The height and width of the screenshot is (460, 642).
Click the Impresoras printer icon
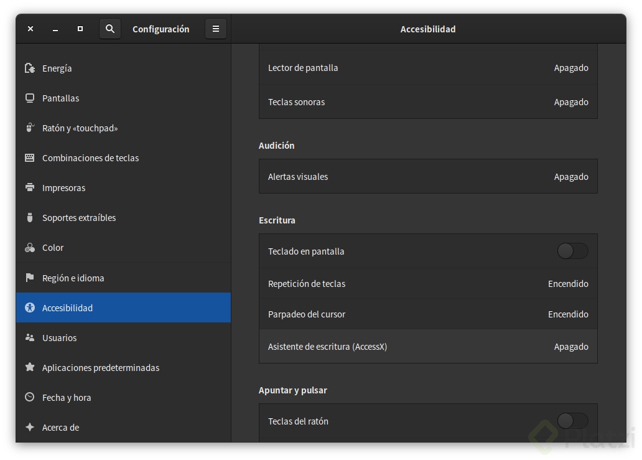point(29,187)
